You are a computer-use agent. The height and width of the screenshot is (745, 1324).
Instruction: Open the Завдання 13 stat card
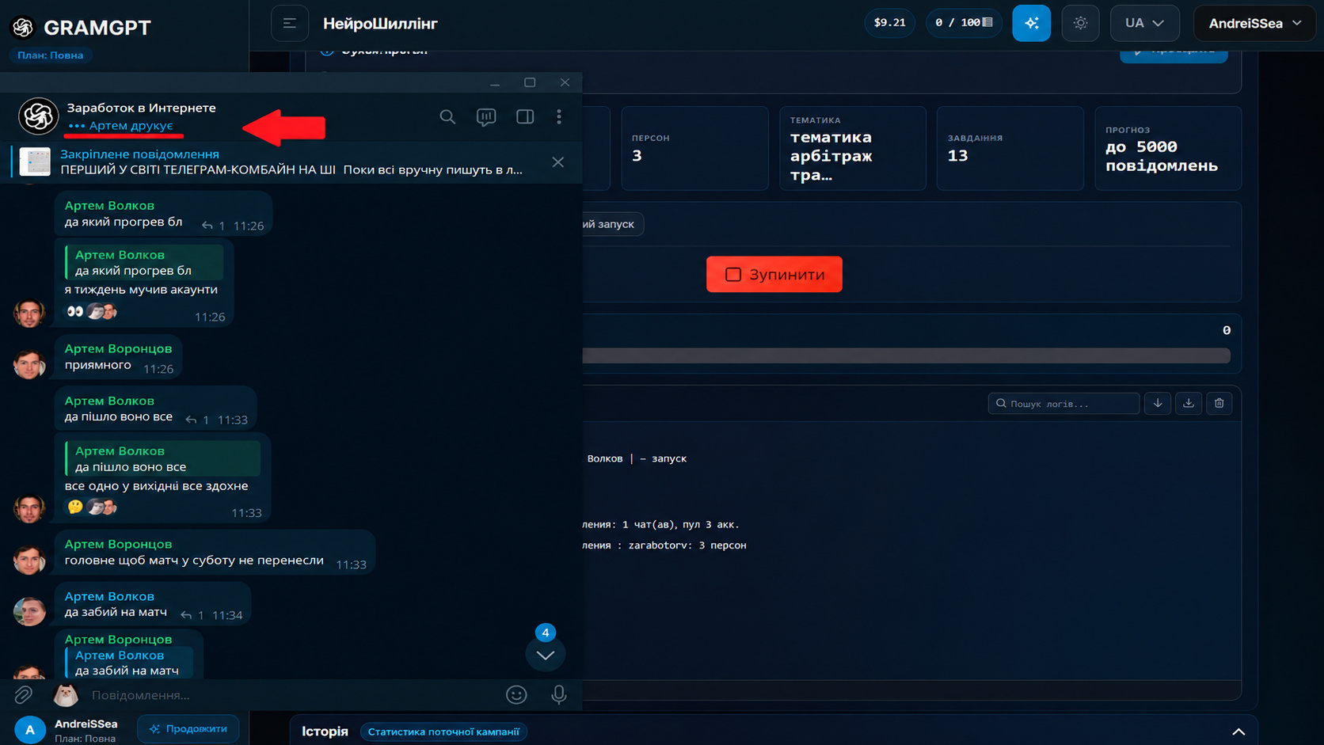tap(1010, 148)
